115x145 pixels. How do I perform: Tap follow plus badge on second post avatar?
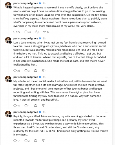pos(10,42)
